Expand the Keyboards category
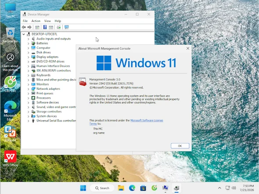The width and height of the screenshot is (259, 194). coord(28,75)
